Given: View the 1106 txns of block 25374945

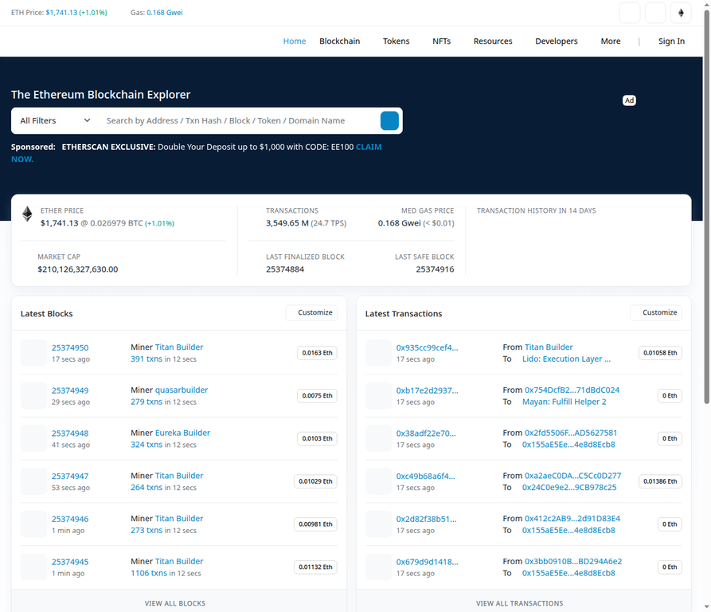Looking at the screenshot, I should coord(149,573).
